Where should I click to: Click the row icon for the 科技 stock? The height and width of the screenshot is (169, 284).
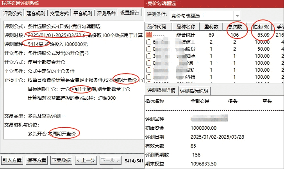(148, 77)
